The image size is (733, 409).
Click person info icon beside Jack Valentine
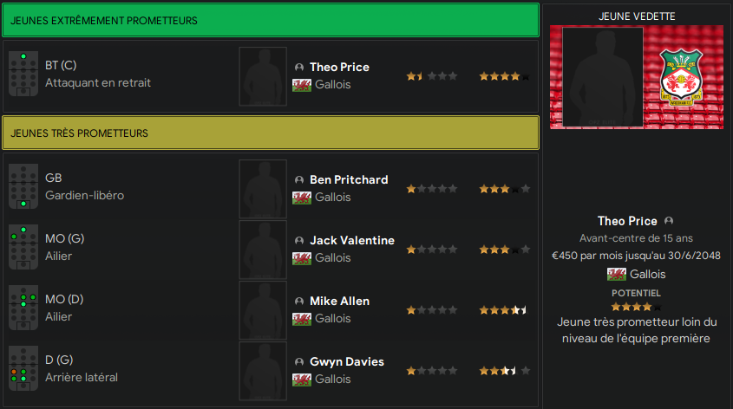click(299, 241)
